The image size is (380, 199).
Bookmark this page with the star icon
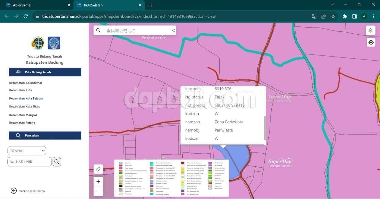click(x=333, y=17)
